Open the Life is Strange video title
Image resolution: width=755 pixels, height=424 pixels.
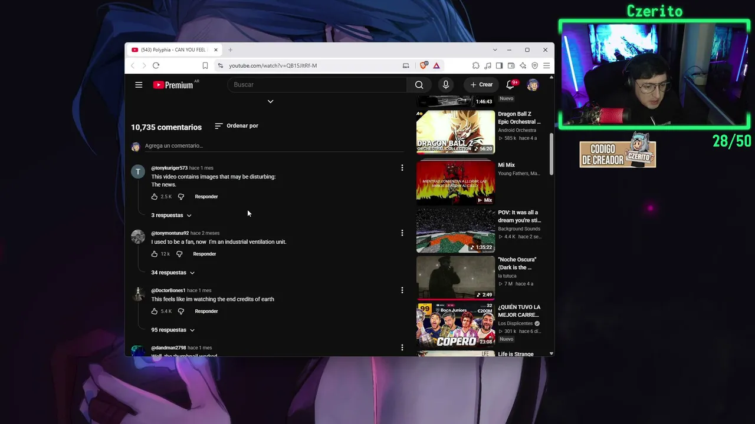516,354
